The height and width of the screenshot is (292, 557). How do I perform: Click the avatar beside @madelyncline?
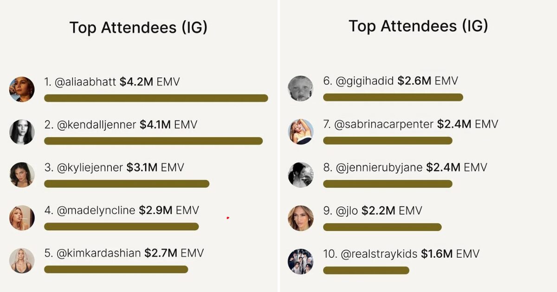coord(22,218)
